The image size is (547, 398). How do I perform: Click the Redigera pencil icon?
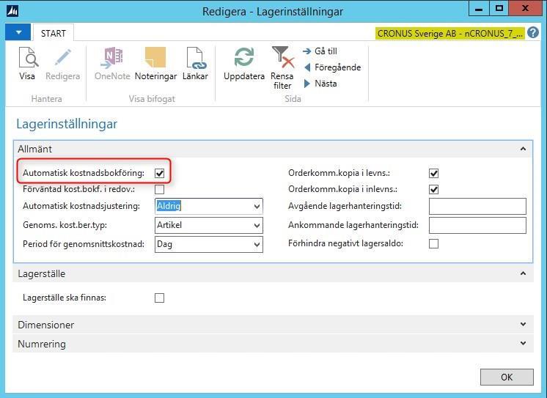click(x=63, y=58)
